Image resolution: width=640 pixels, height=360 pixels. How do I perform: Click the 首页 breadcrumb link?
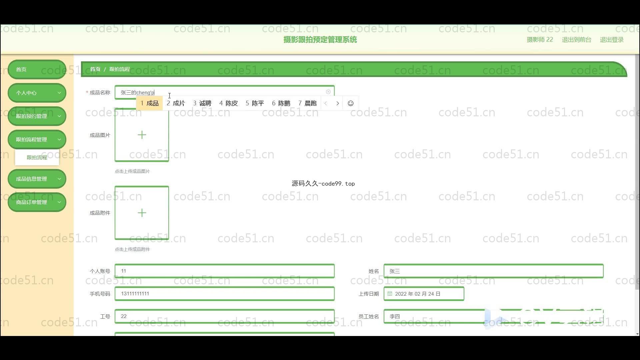click(95, 69)
